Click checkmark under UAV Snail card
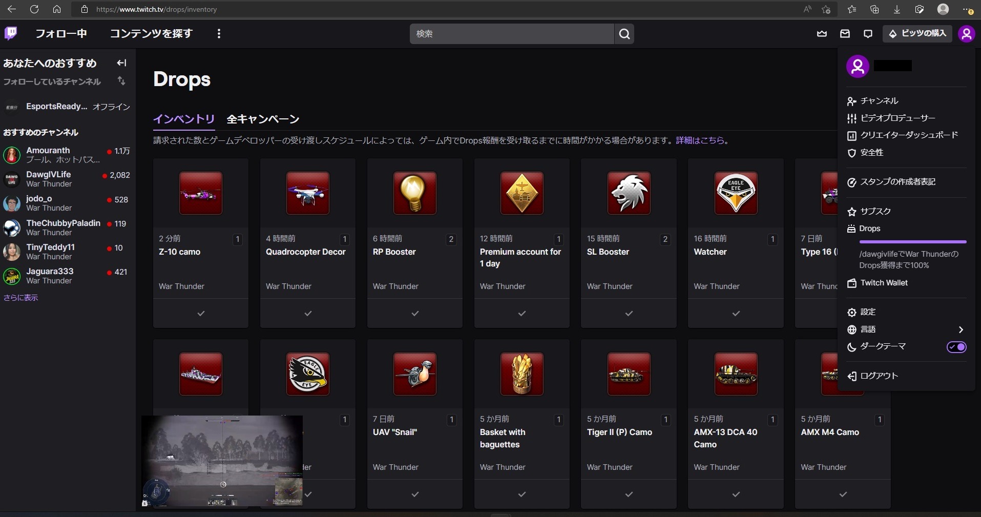Screen dimensions: 981x517 415,494
